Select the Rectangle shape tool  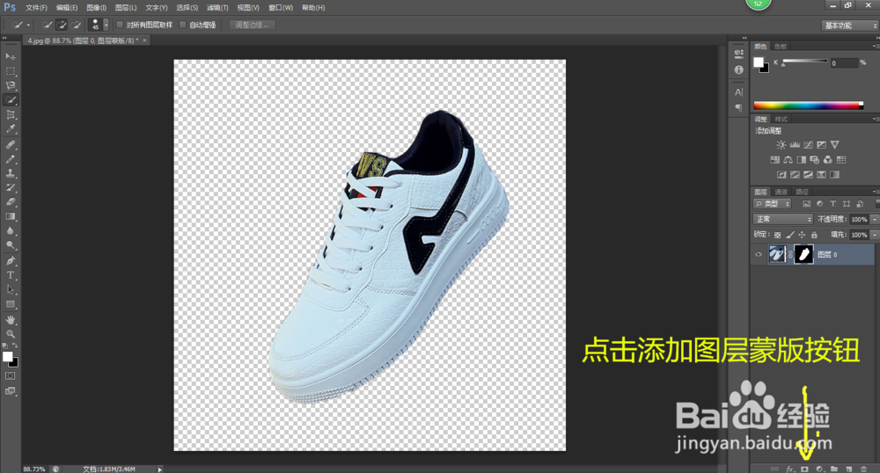click(x=10, y=304)
